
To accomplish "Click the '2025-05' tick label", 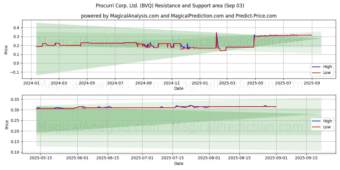I will [x=255, y=83].
